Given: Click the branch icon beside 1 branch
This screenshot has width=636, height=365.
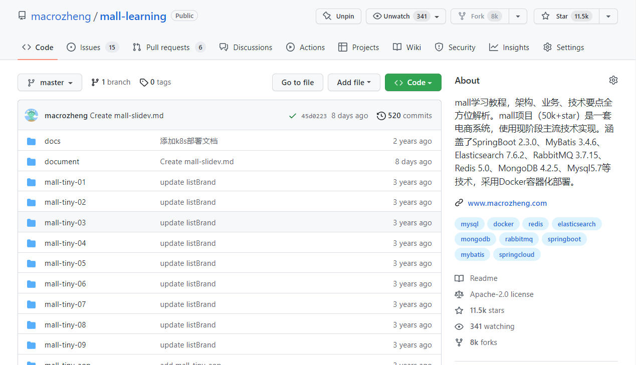Looking at the screenshot, I should [x=95, y=82].
